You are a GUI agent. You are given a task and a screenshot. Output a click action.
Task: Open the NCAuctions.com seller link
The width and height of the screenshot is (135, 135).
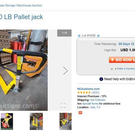(88, 89)
